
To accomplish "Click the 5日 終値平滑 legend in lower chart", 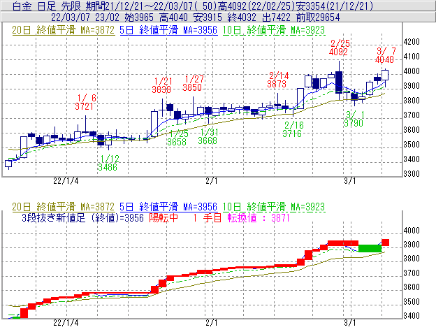I will 168,207.
